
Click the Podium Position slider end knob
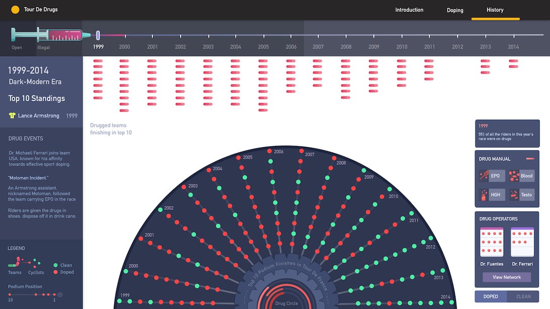(x=60, y=295)
